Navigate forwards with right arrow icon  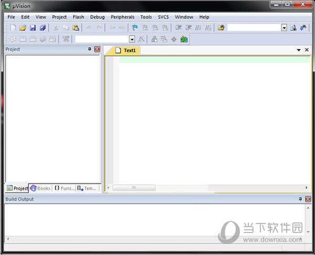pyautogui.click(x=122, y=28)
